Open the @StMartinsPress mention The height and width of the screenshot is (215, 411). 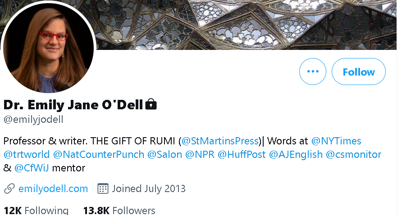(220, 141)
